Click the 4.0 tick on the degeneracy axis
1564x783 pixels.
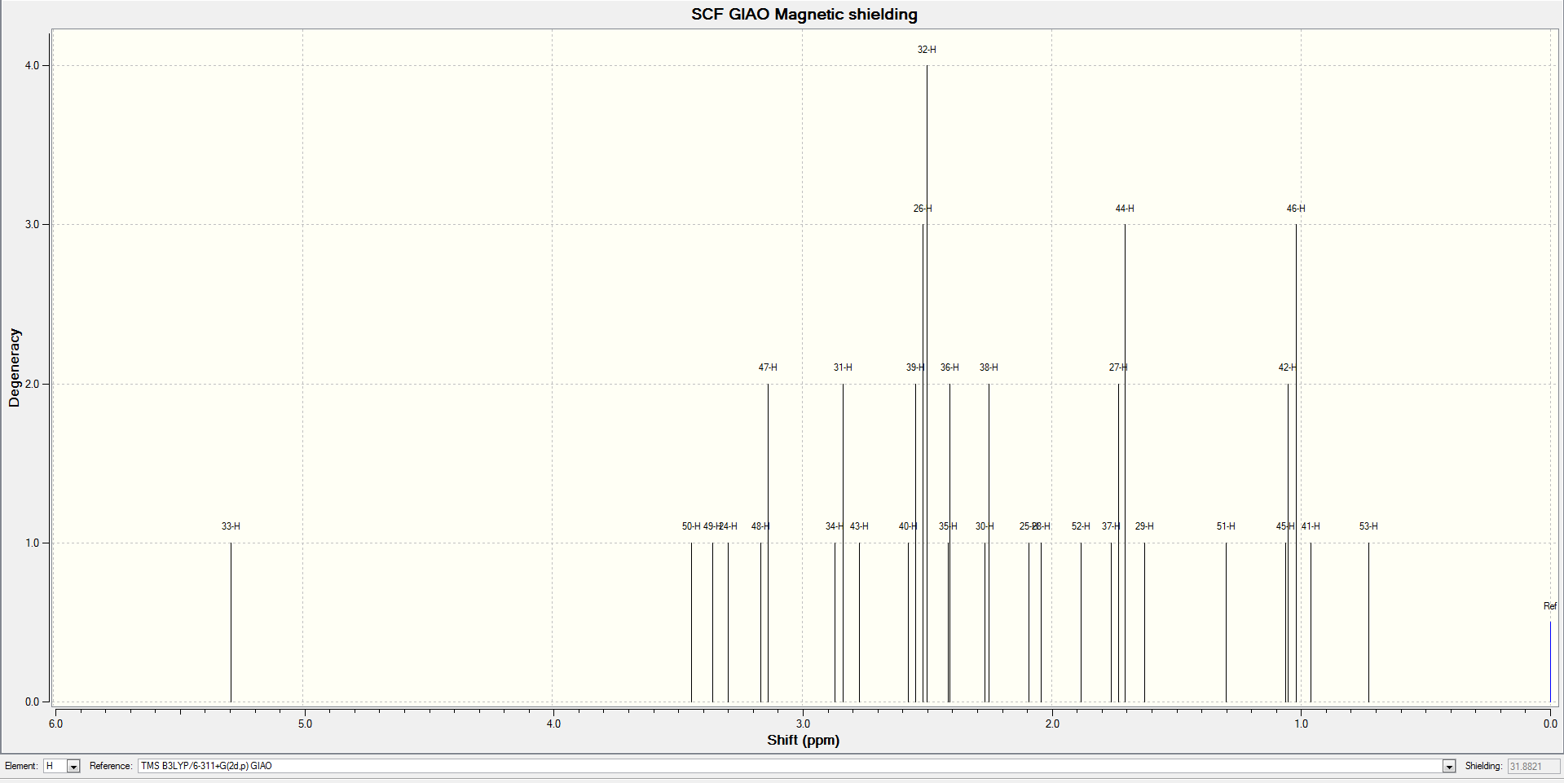(32, 66)
